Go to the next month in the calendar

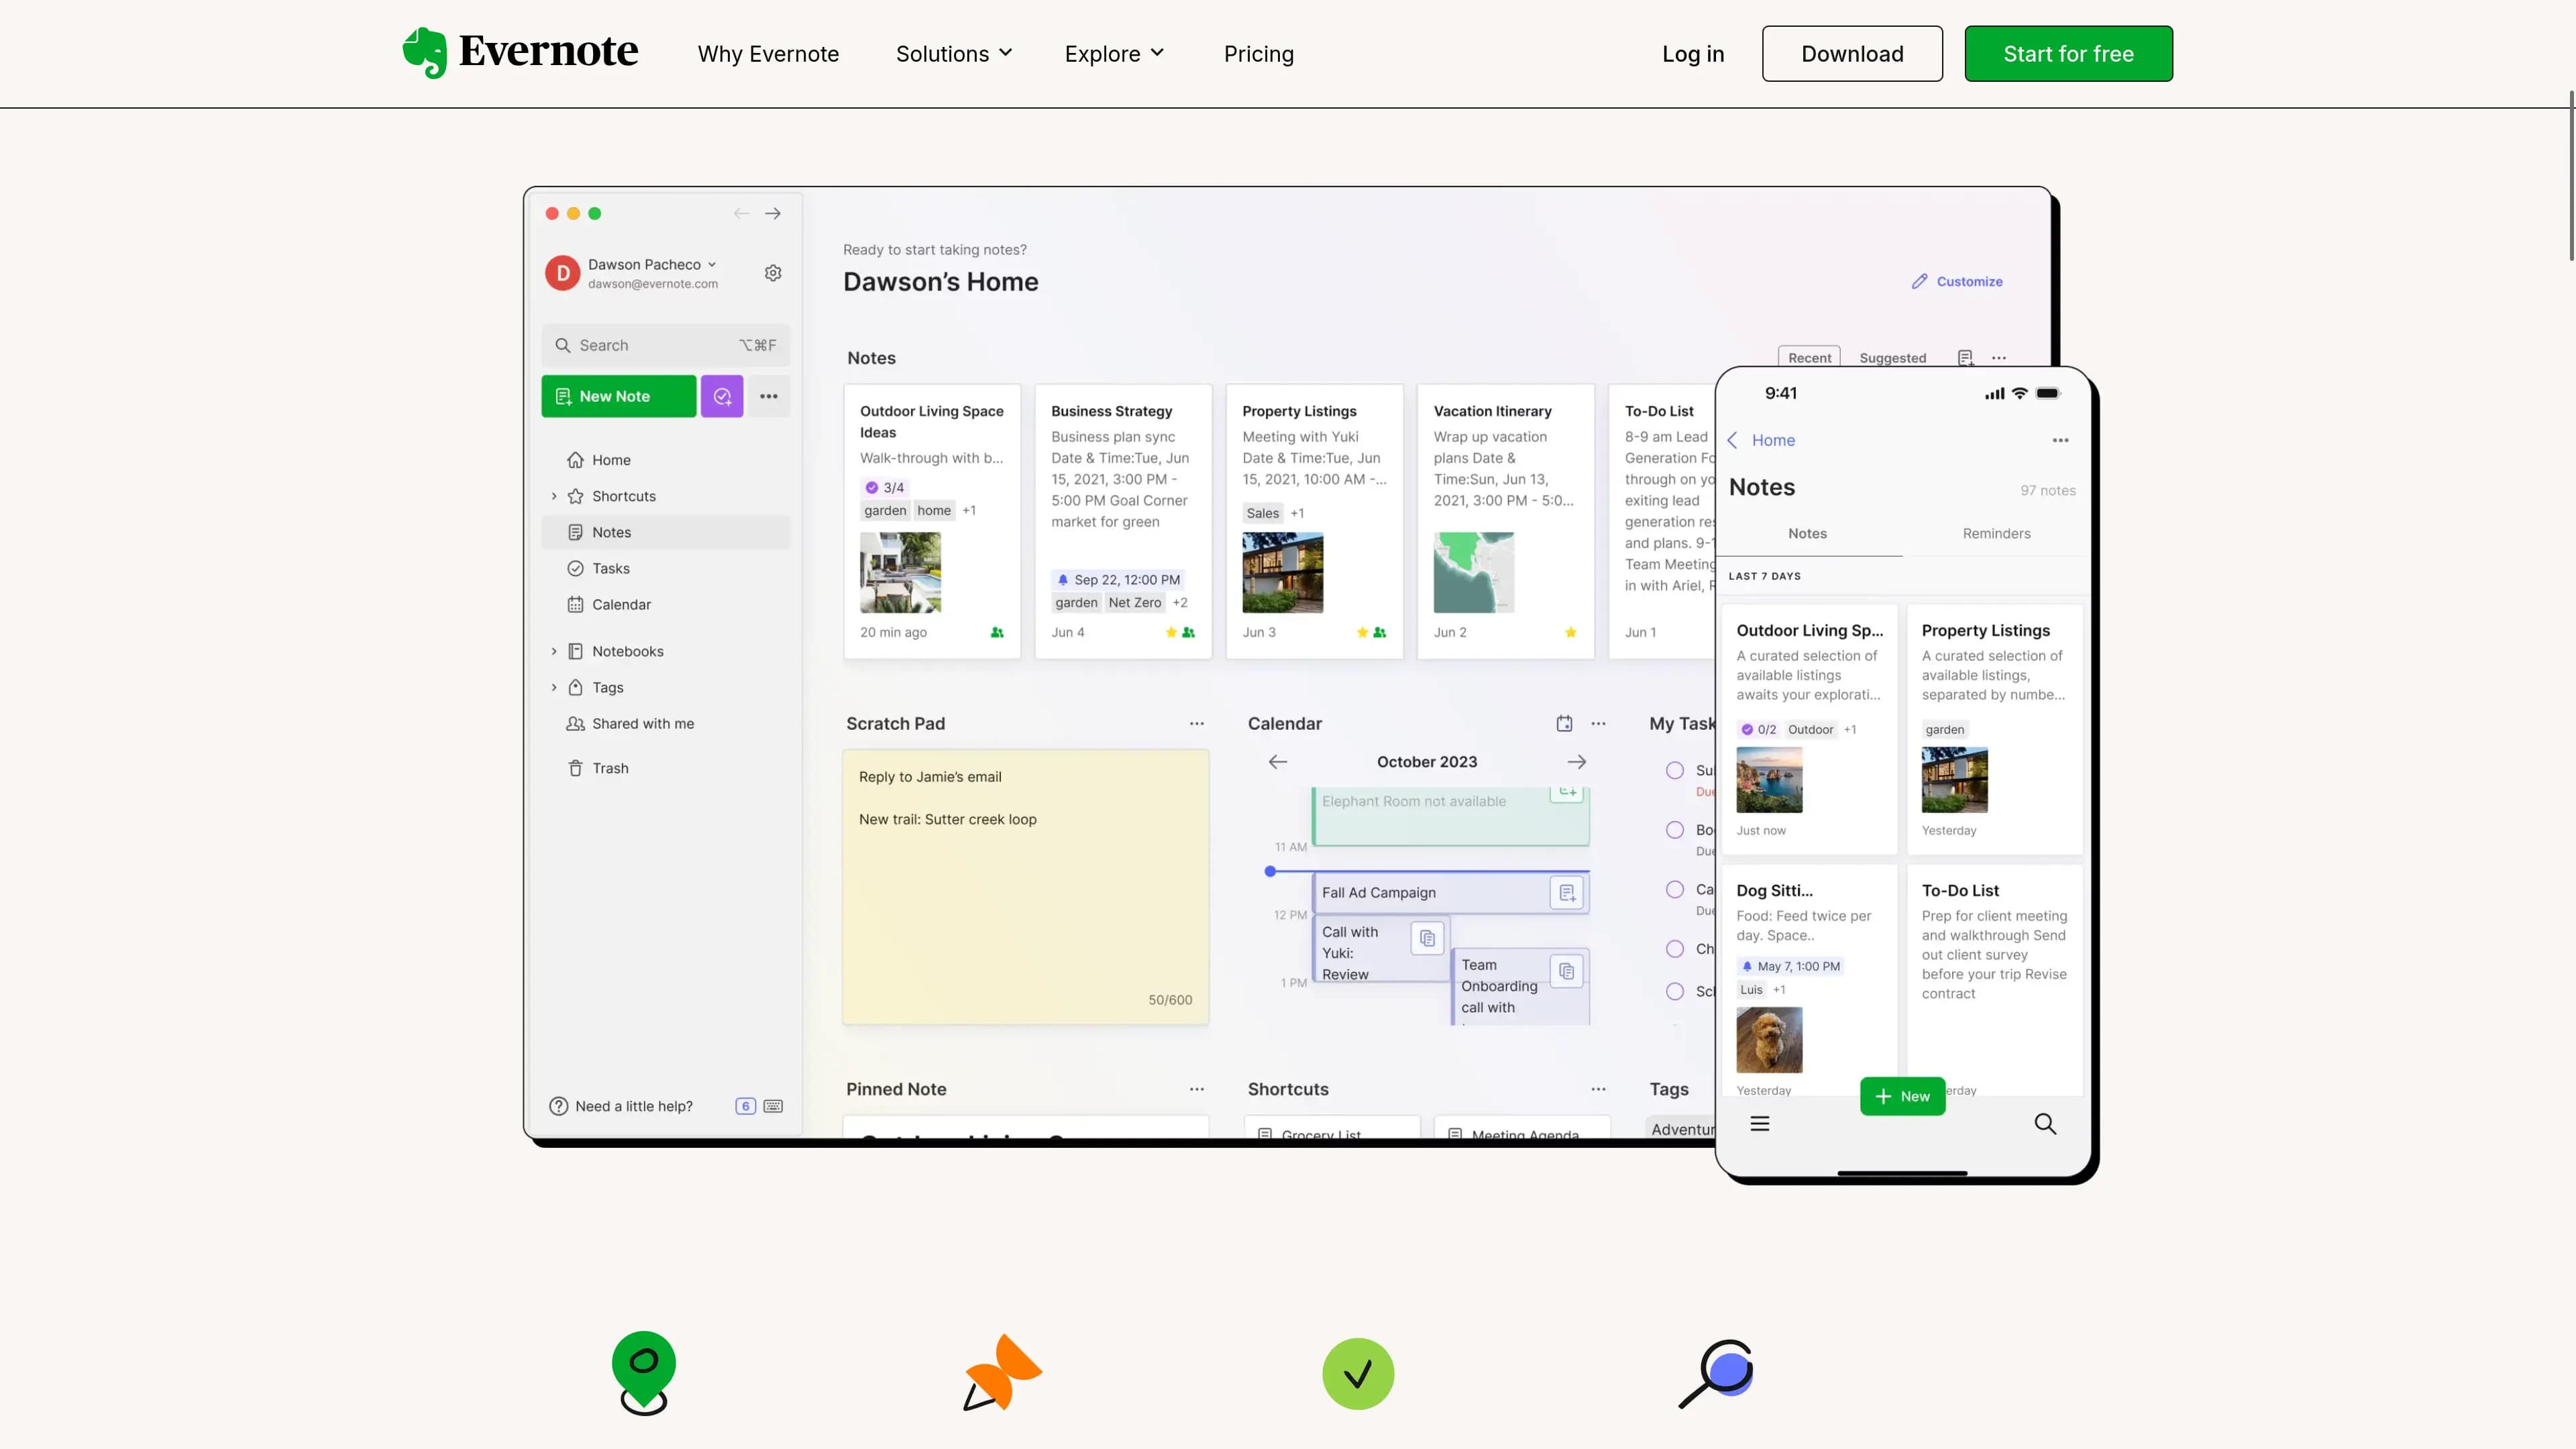pyautogui.click(x=1577, y=762)
